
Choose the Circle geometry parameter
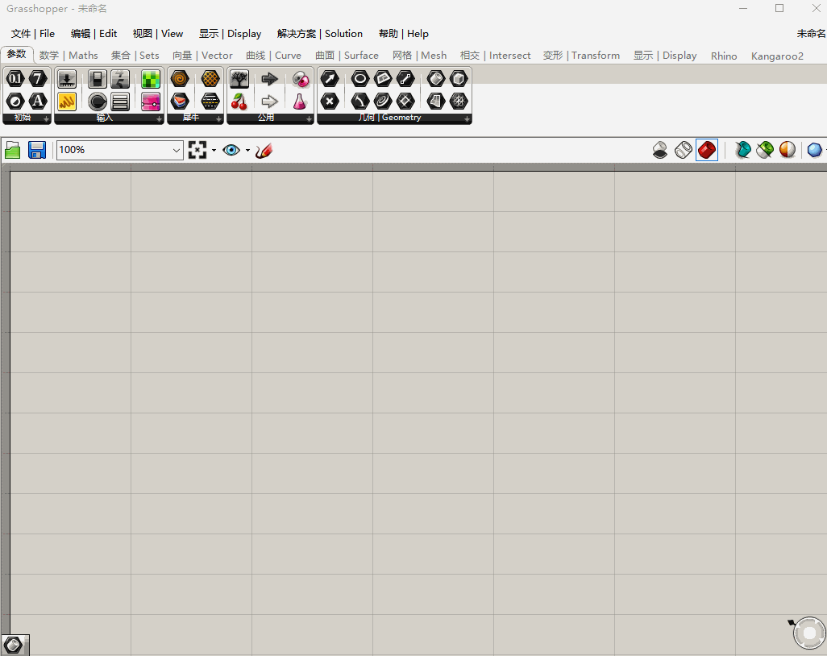point(360,79)
